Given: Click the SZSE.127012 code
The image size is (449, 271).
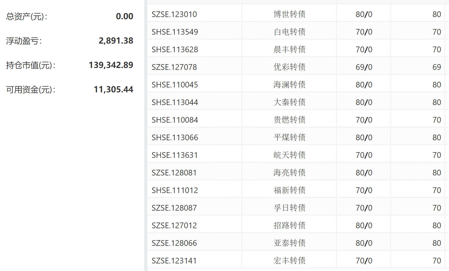Looking at the screenshot, I should [174, 226].
